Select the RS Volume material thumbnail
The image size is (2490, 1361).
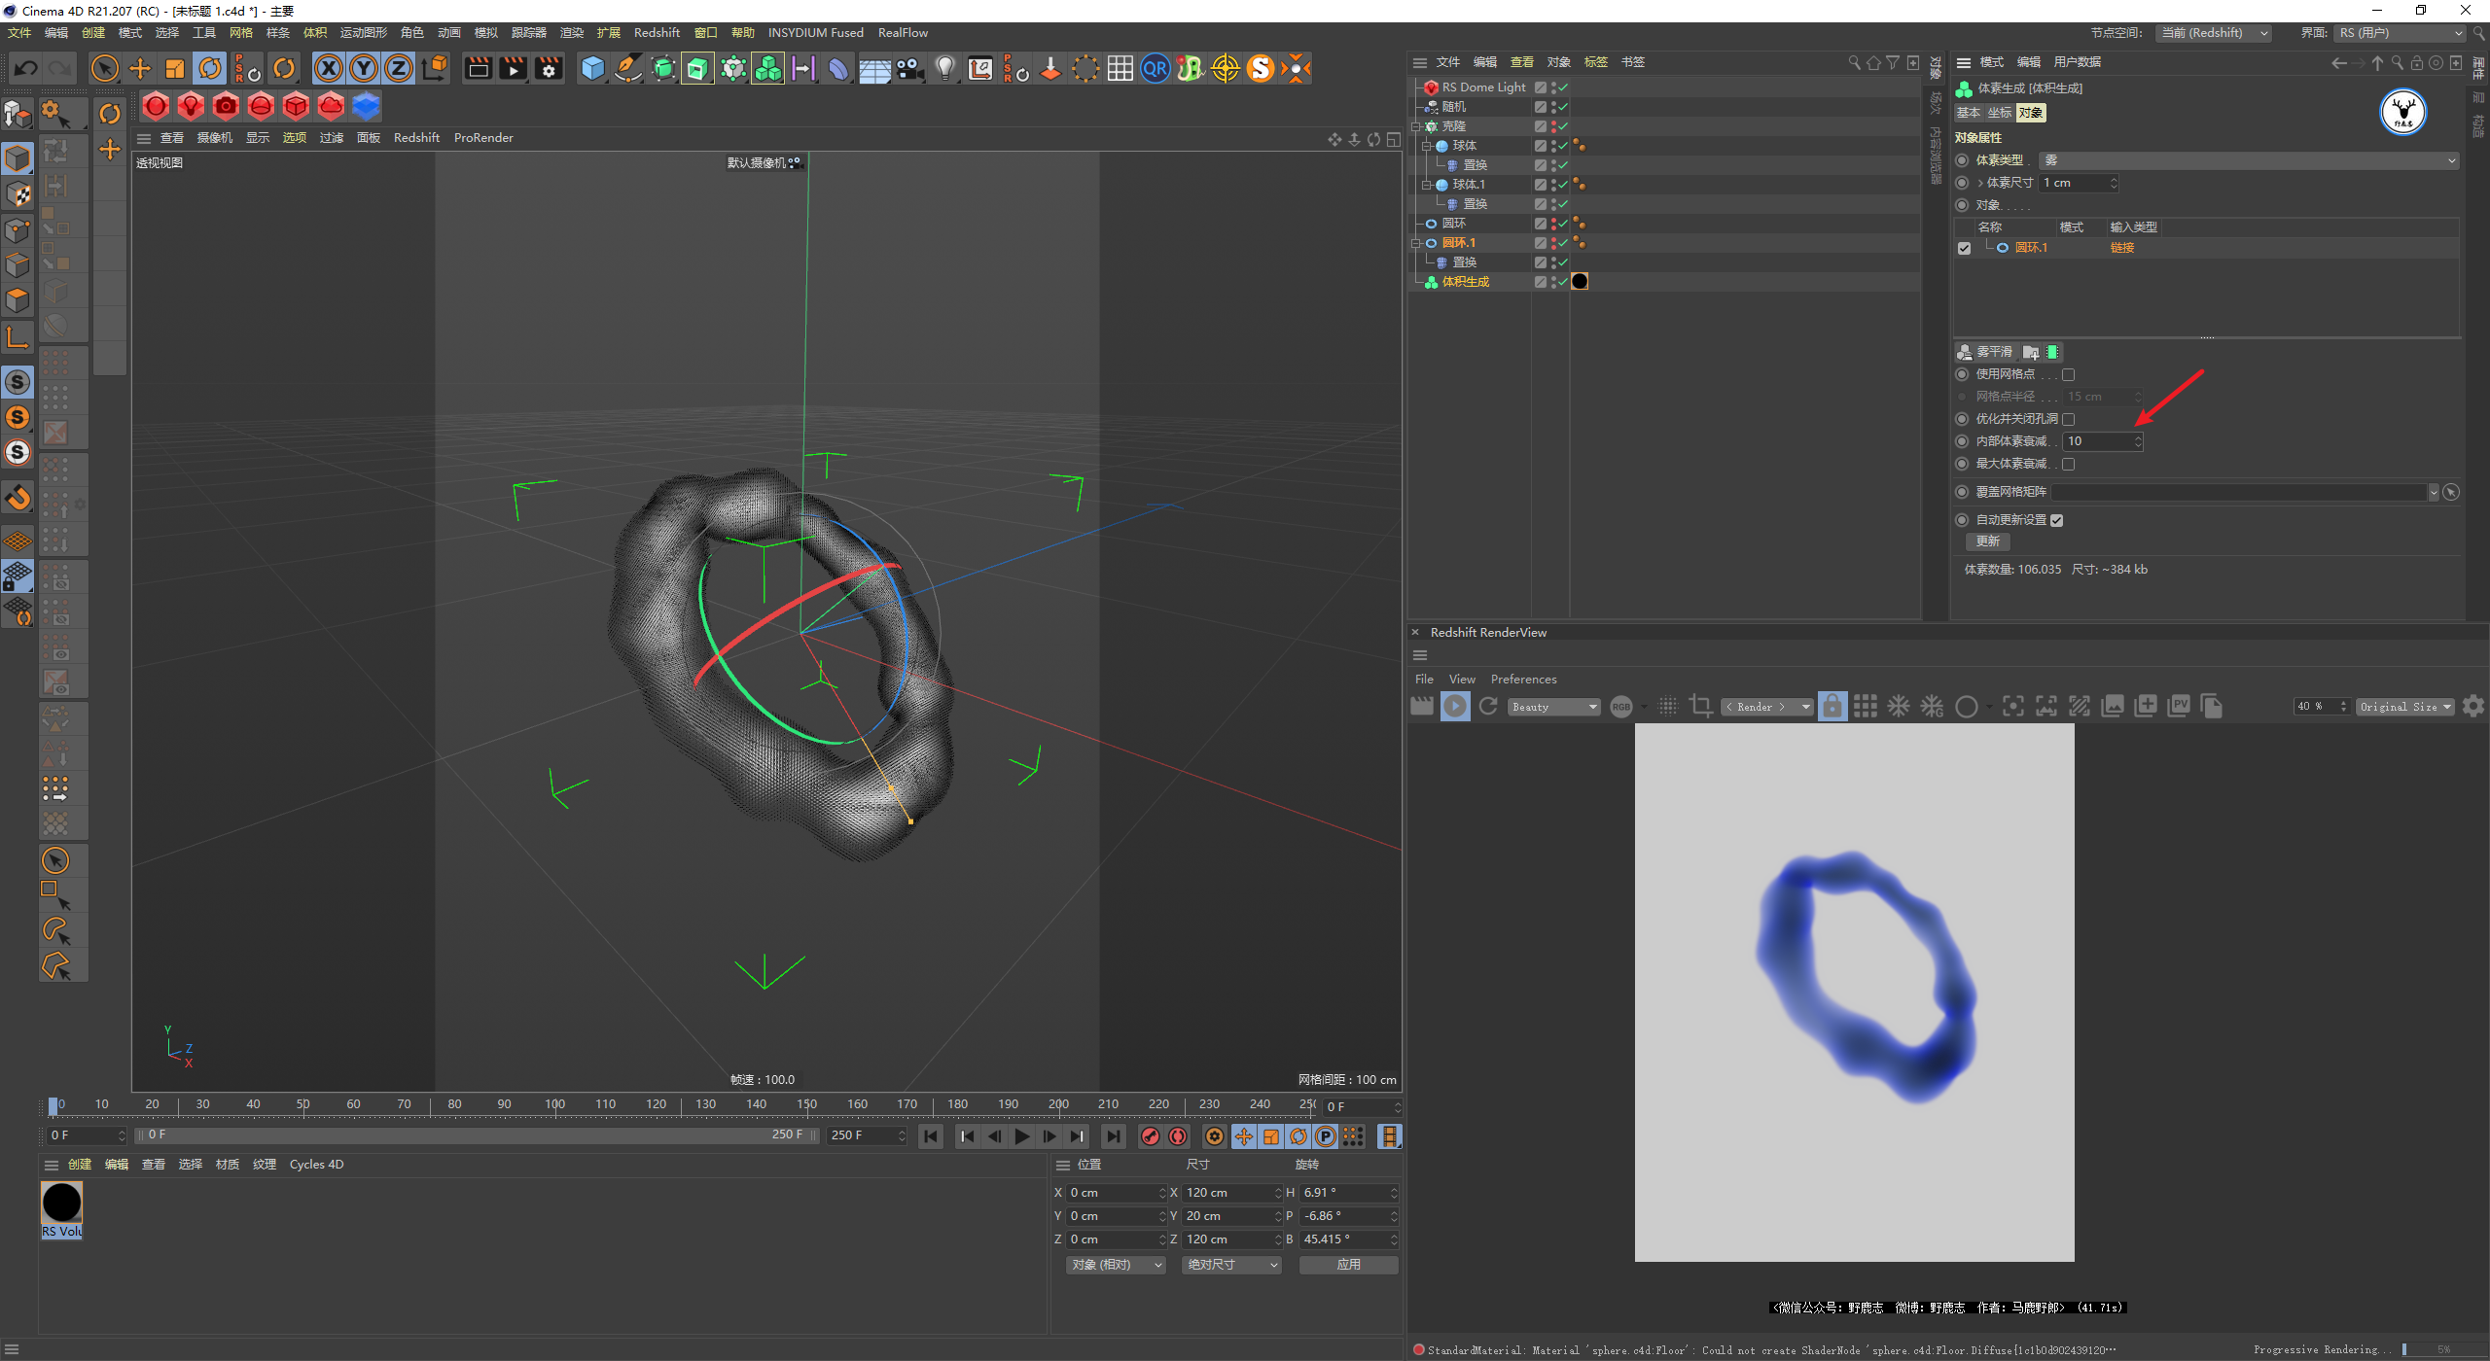pos(61,1204)
